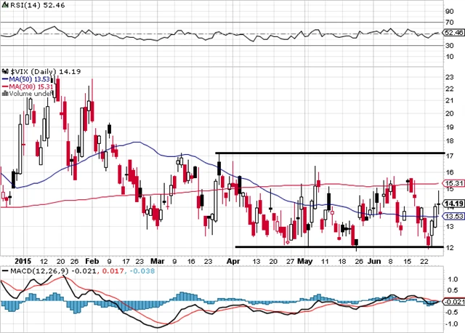
Task: Click the red 15.31 price tag on axis
Action: 452,183
